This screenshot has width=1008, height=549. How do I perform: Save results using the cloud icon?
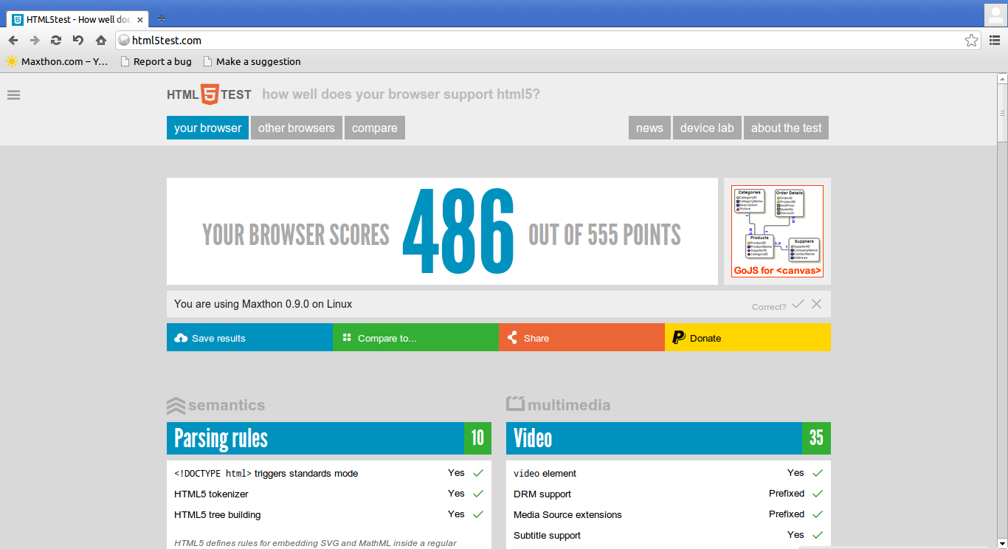pyautogui.click(x=180, y=337)
